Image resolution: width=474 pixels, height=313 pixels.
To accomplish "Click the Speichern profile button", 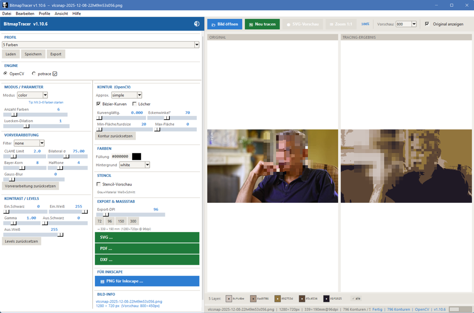I will (33, 54).
